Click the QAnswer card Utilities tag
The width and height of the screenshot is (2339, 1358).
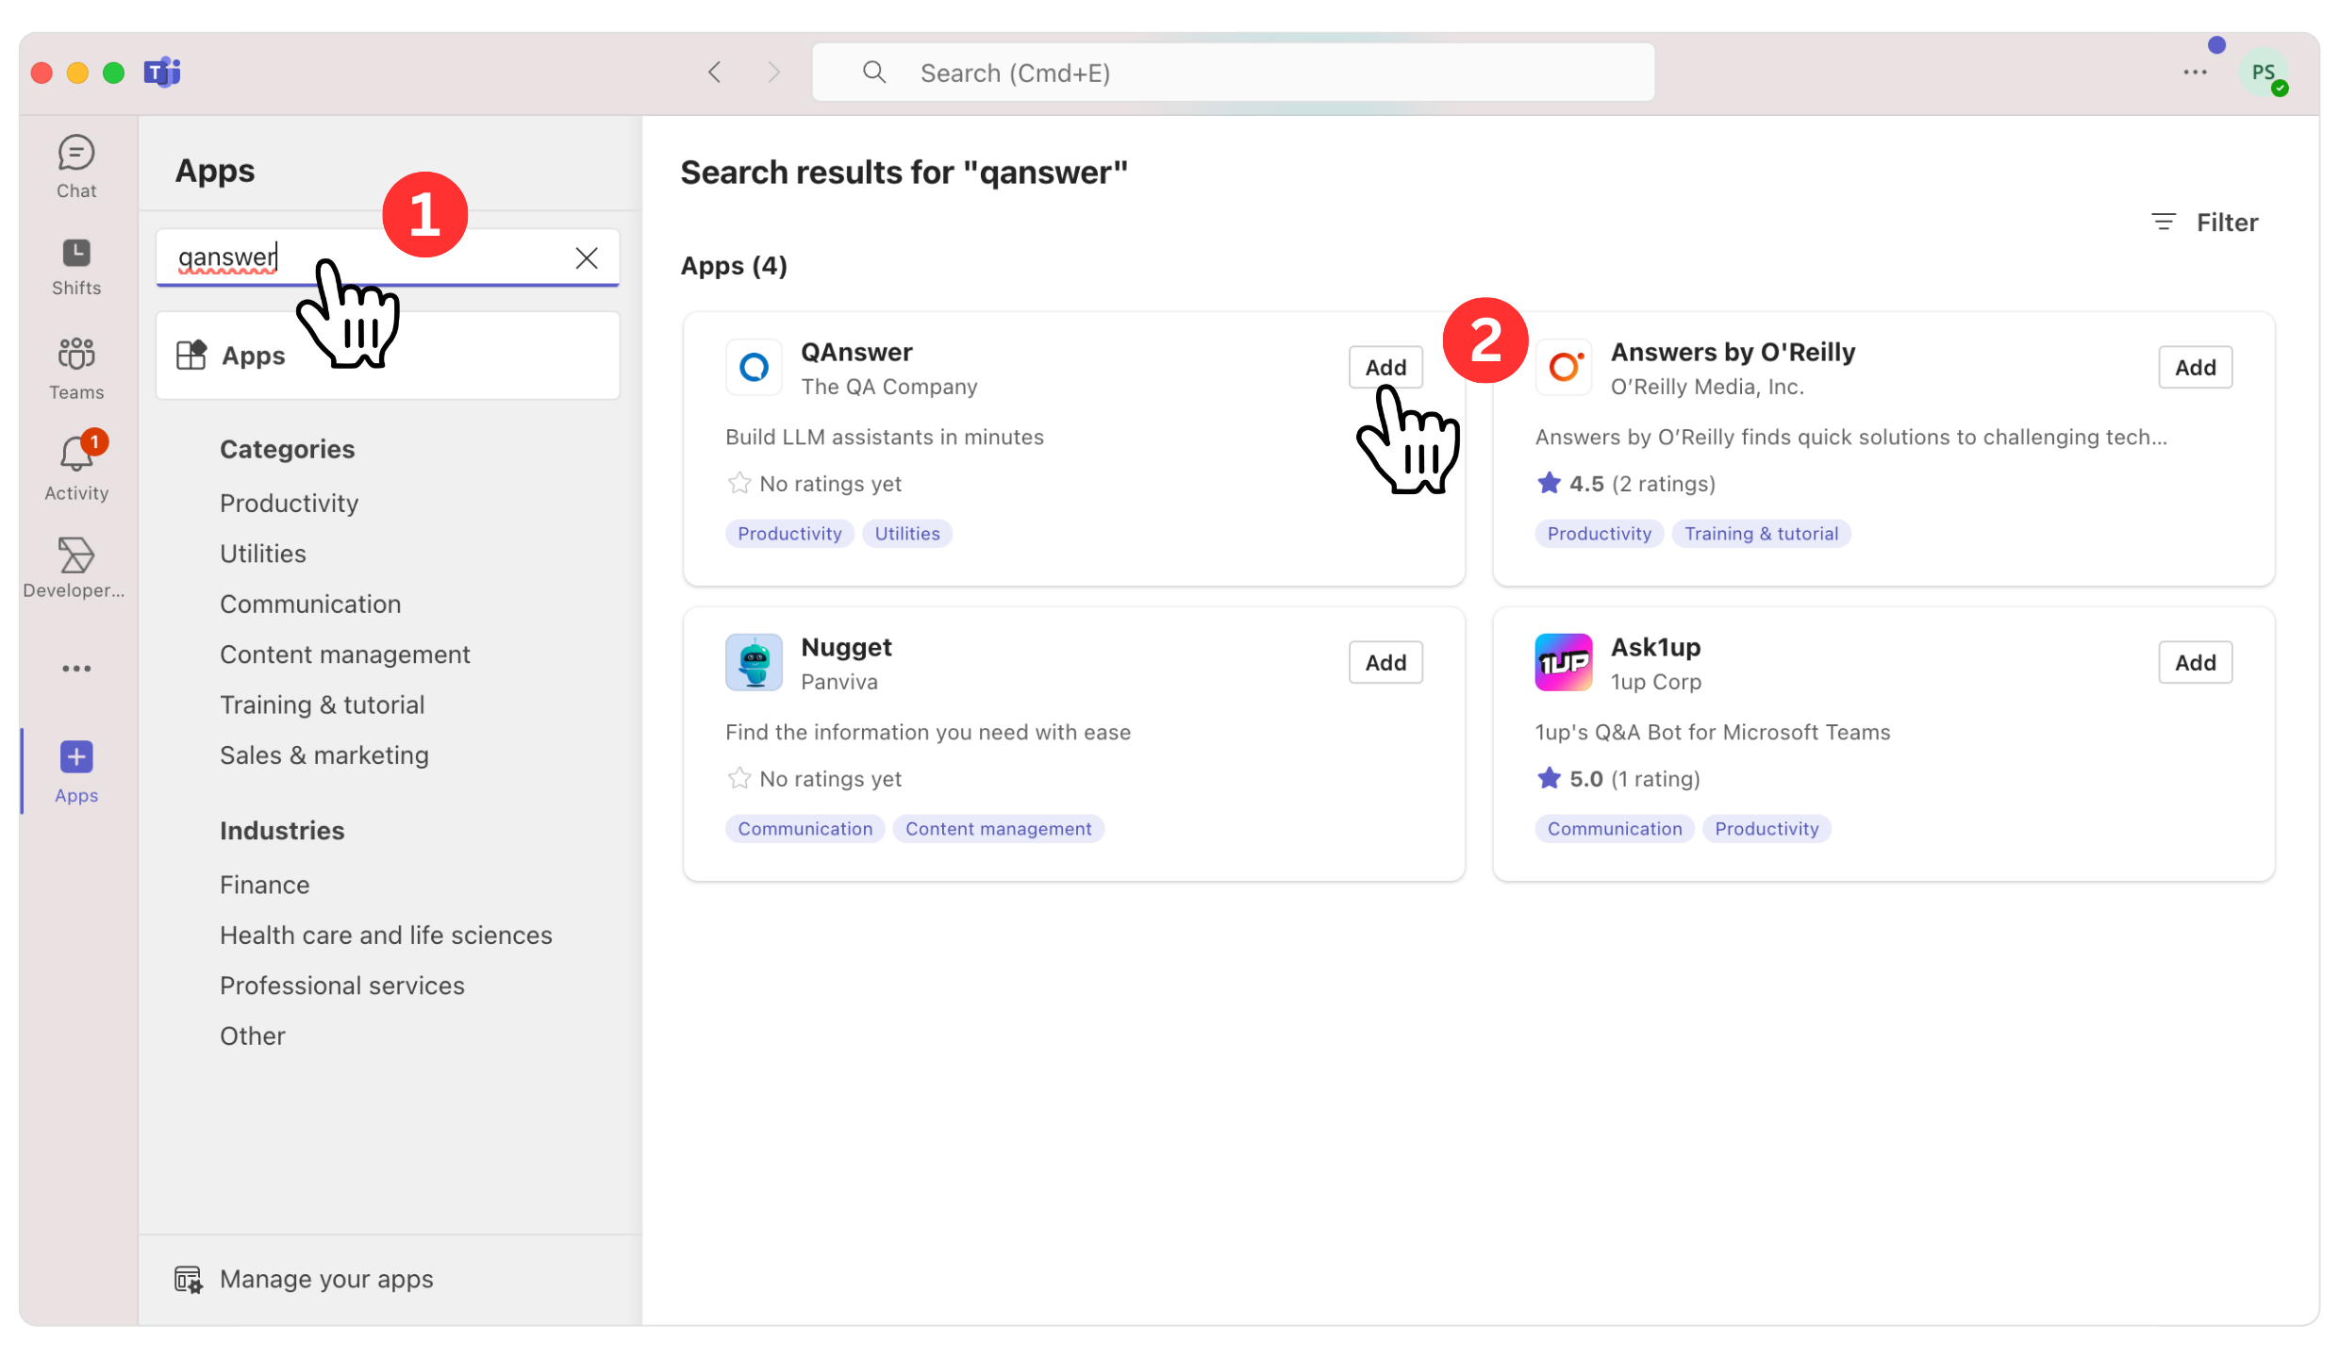pyautogui.click(x=906, y=534)
